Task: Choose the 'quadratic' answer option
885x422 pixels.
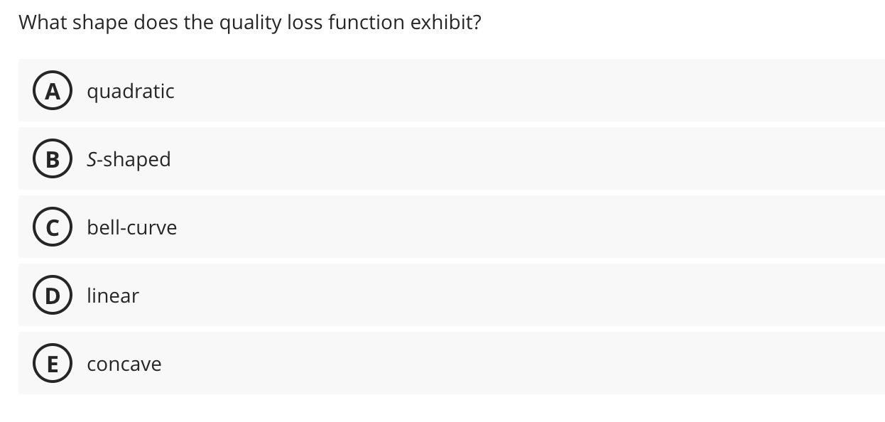Action: [x=131, y=91]
